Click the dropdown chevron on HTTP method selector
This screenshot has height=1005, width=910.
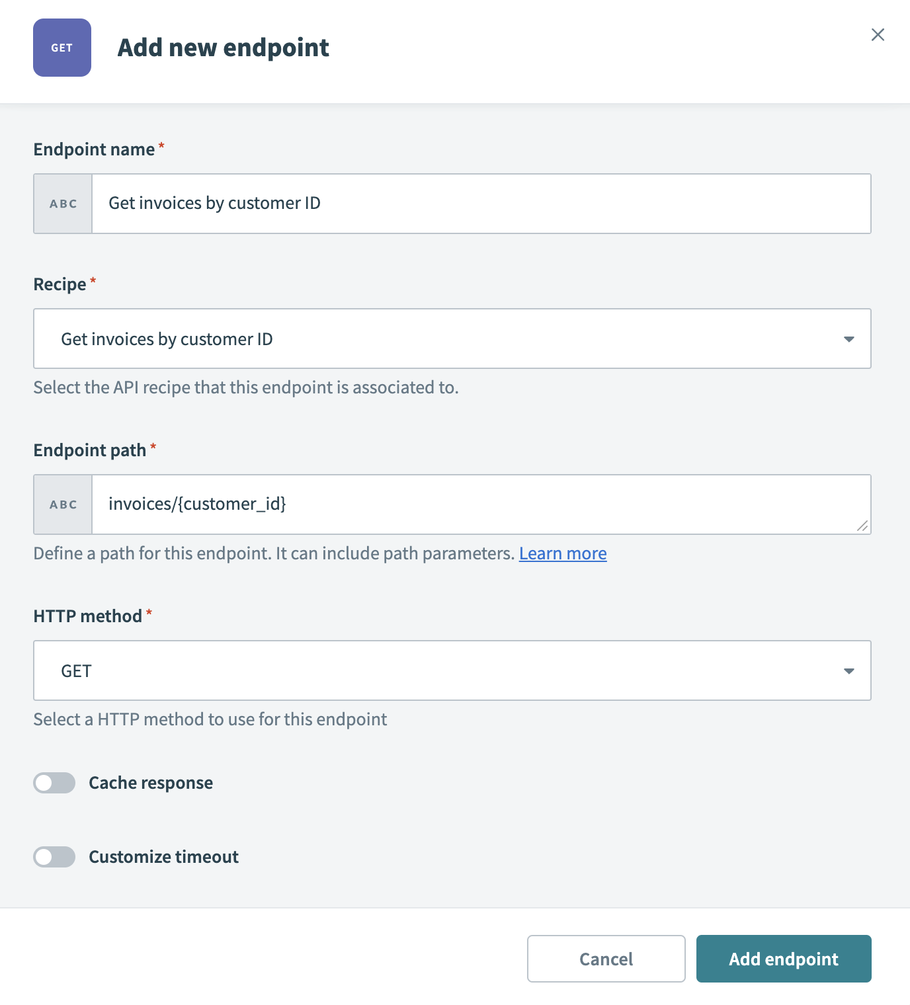[x=848, y=670]
